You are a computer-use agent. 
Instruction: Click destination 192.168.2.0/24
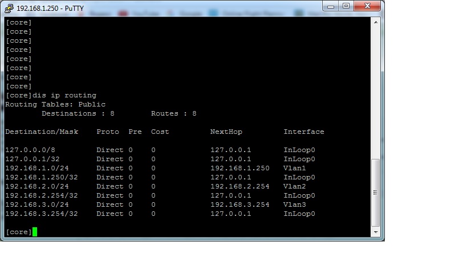point(37,186)
